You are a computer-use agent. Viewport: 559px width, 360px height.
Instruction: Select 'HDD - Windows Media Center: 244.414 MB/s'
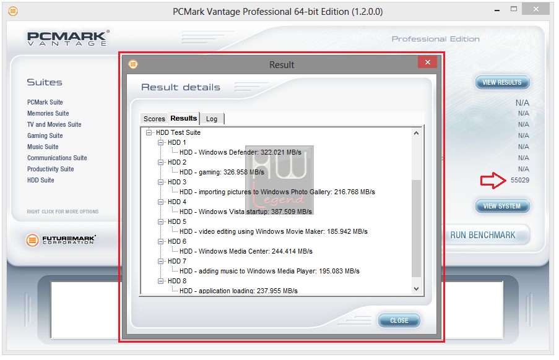point(246,251)
